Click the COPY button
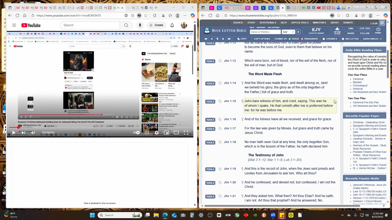This screenshot has height=220, width=392. tap(242, 39)
